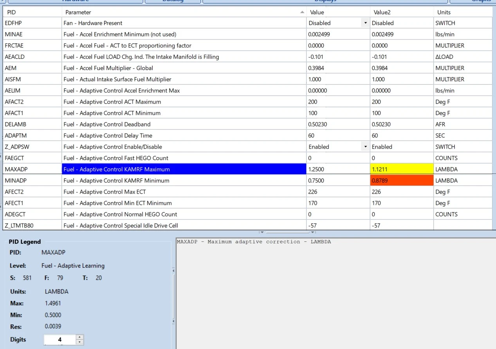The height and width of the screenshot is (349, 496).
Task: Sort by the PID column header
Action: point(32,12)
